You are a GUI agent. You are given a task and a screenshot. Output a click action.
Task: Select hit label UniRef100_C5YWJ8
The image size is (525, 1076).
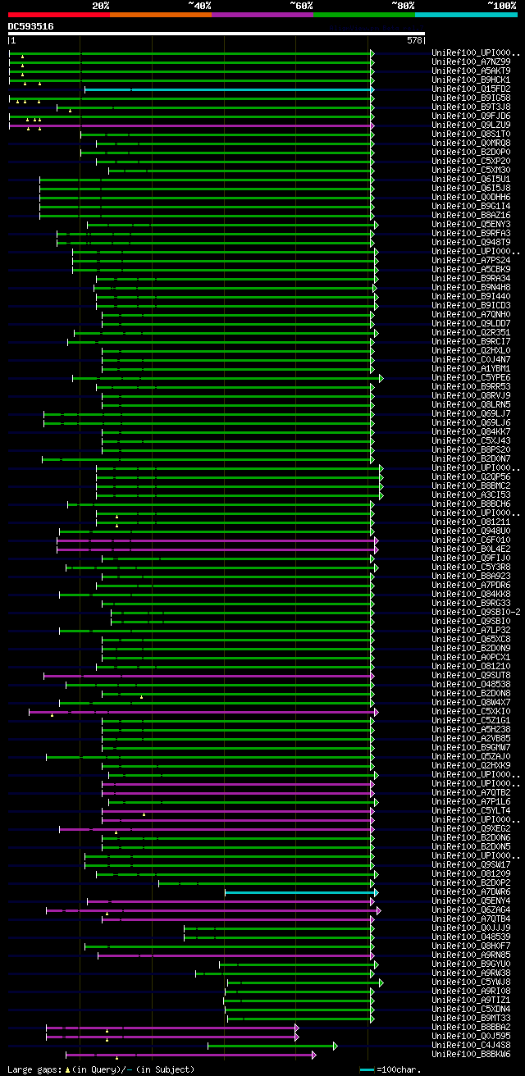tap(471, 983)
